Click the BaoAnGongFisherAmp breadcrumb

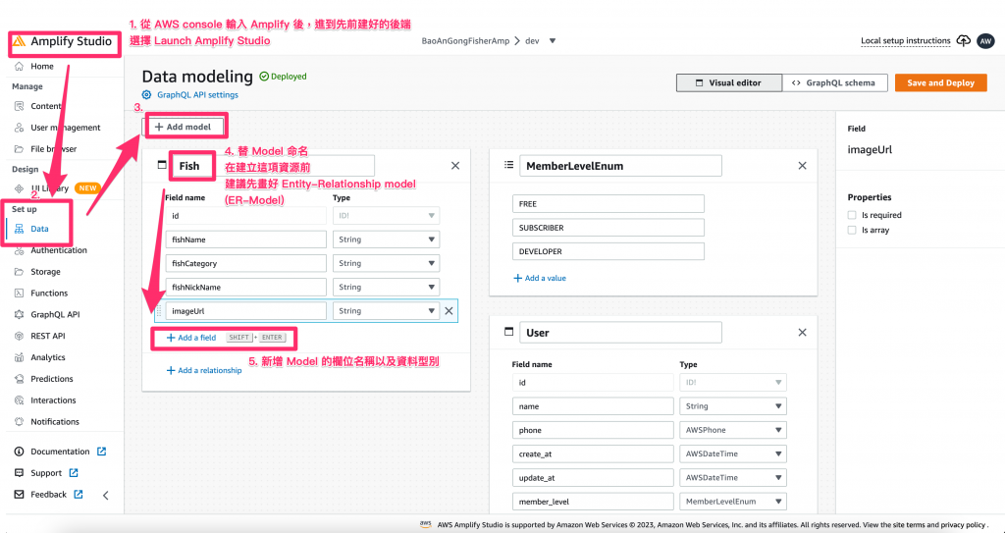click(465, 41)
